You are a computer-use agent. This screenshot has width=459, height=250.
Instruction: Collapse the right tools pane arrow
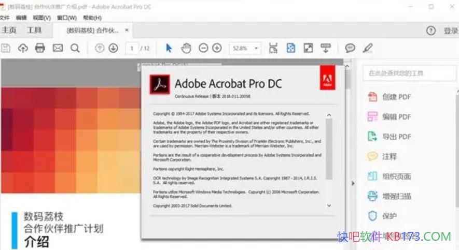point(352,183)
